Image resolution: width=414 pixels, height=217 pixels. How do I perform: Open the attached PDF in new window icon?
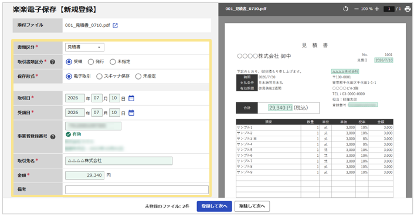(x=115, y=26)
